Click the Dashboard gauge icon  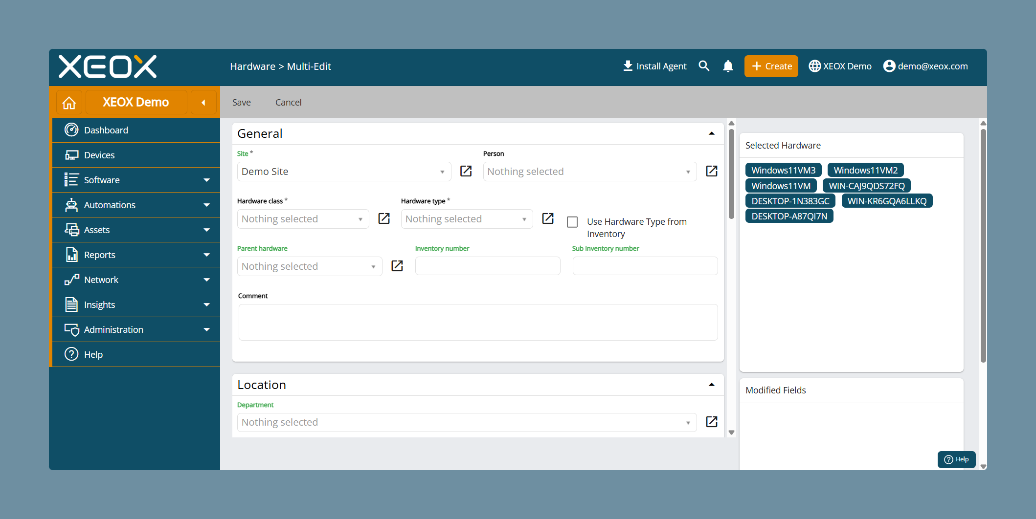click(71, 130)
